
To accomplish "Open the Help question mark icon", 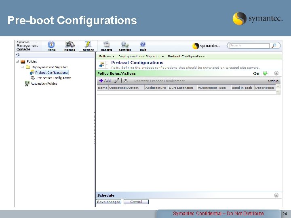I will click(x=143, y=46).
